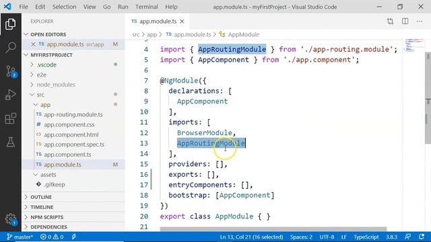The width and height of the screenshot is (431, 242).
Task: Open the Extensions view
Action: pyautogui.click(x=11, y=118)
